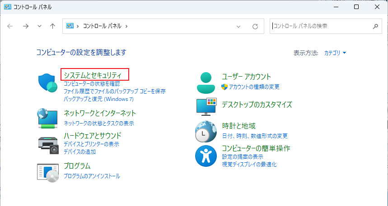Refresh the Control Panel view

(x=255, y=26)
